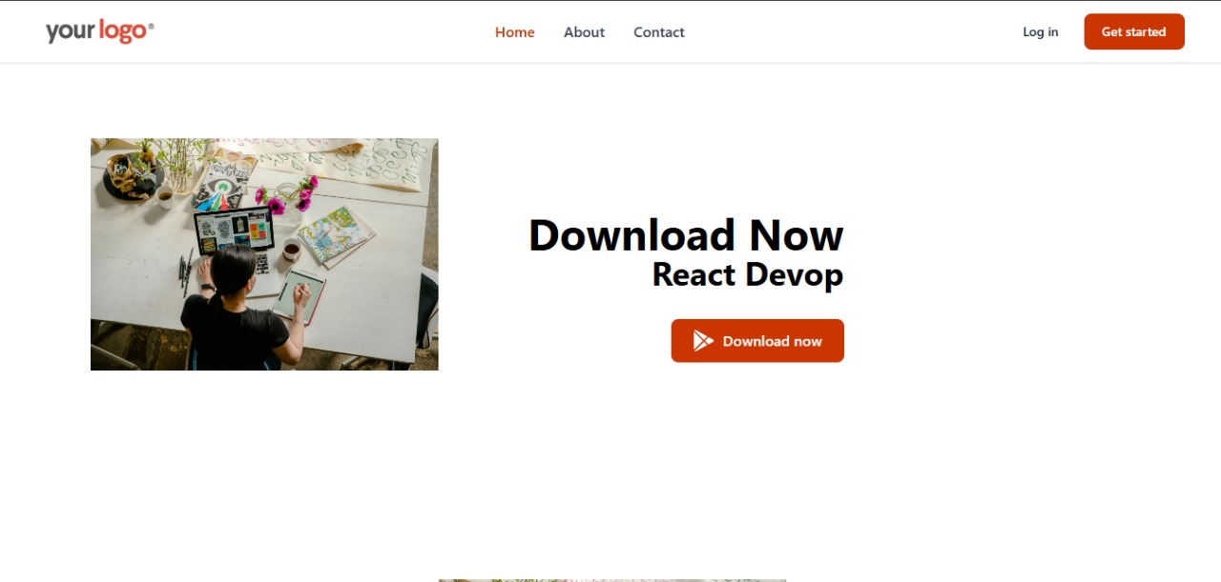Viewport: 1221px width, 582px height.
Task: Click the "Download Now" headline text
Action: [686, 235]
